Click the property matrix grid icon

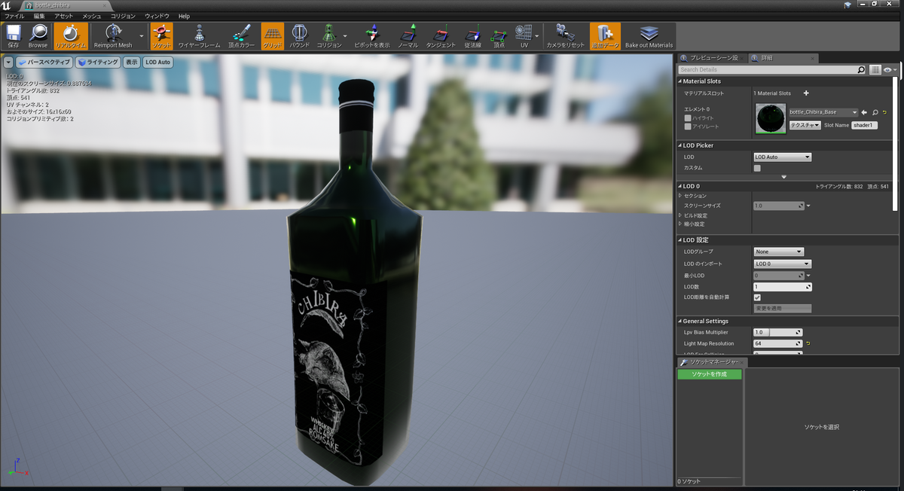pyautogui.click(x=875, y=69)
